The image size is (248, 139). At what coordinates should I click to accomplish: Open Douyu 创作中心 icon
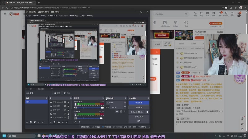click(x=226, y=14)
